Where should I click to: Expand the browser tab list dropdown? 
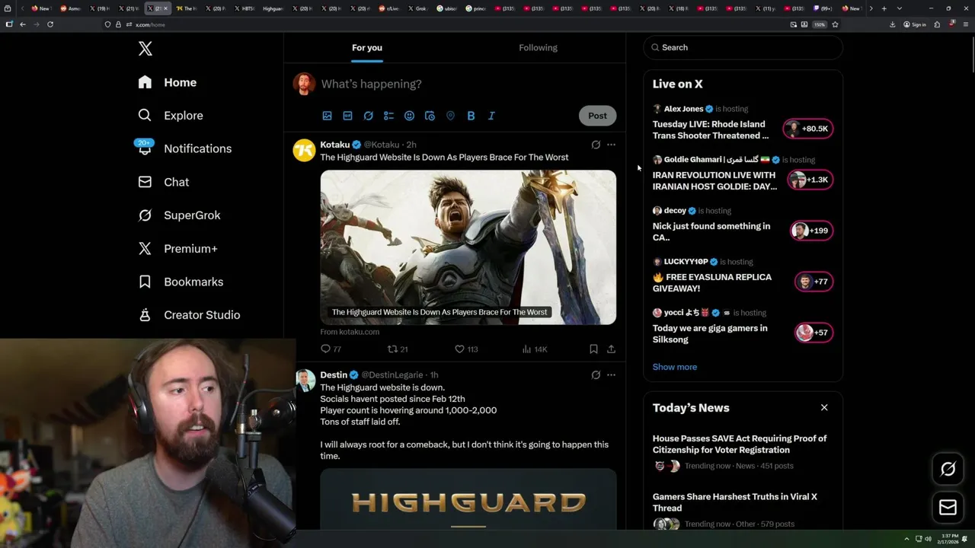(x=900, y=8)
